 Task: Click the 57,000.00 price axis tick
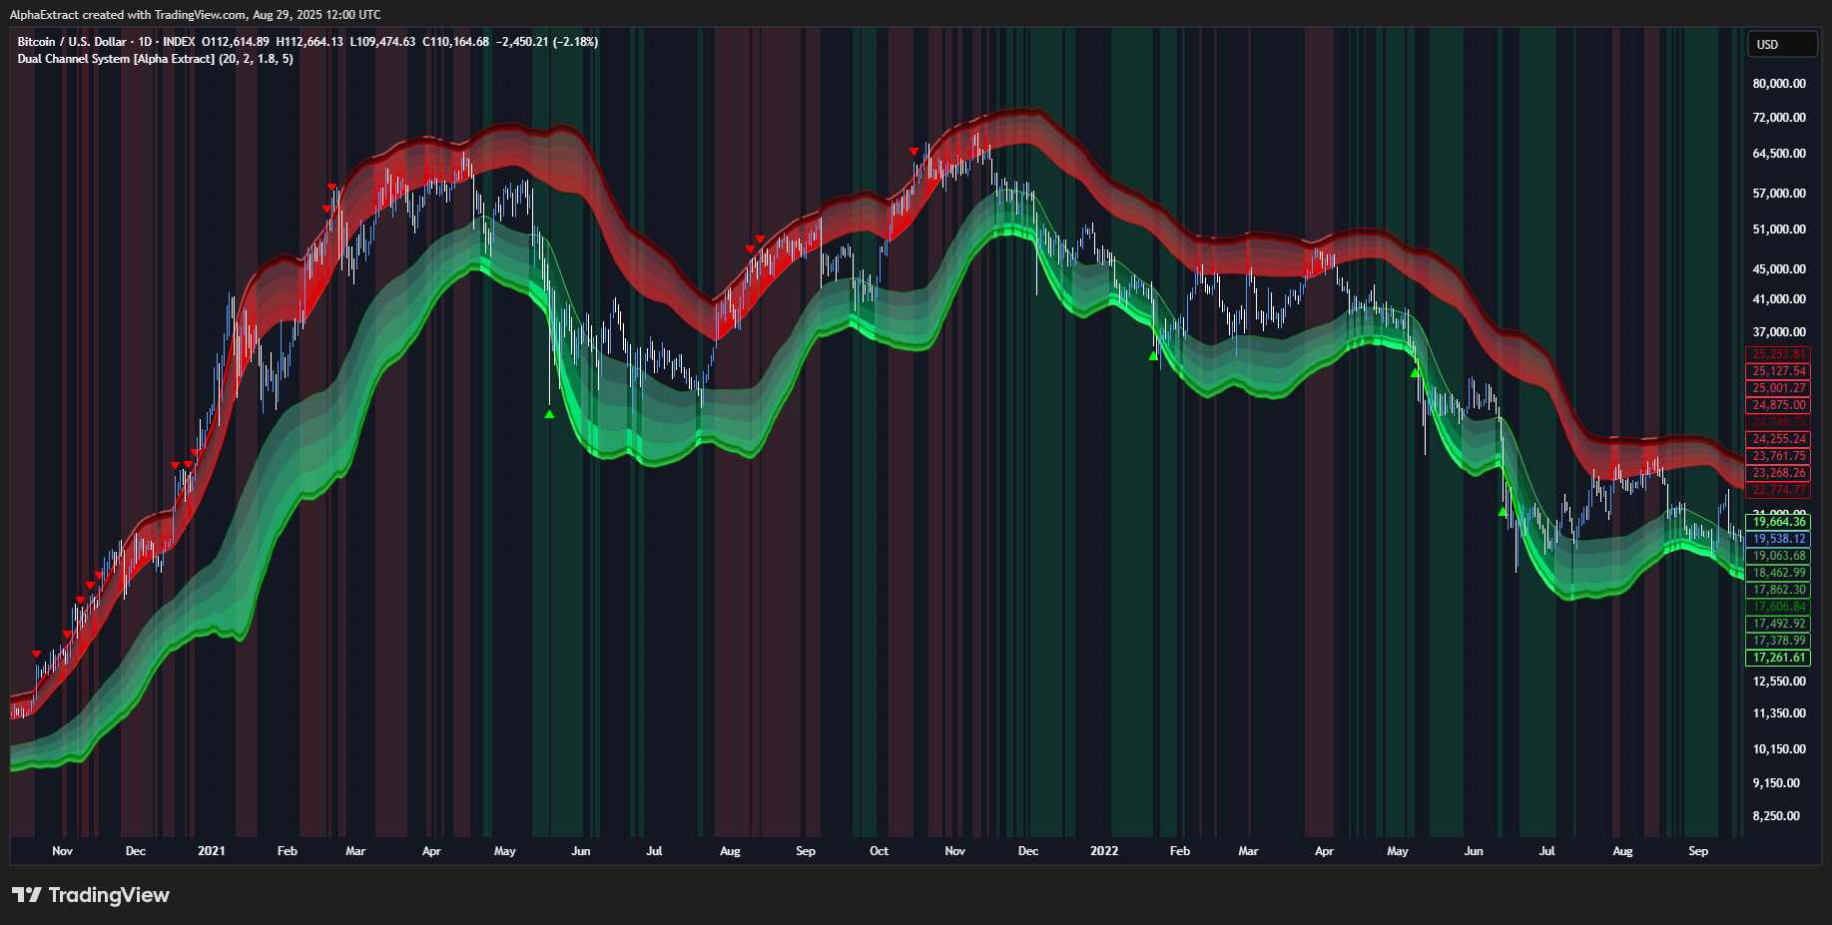click(1779, 194)
